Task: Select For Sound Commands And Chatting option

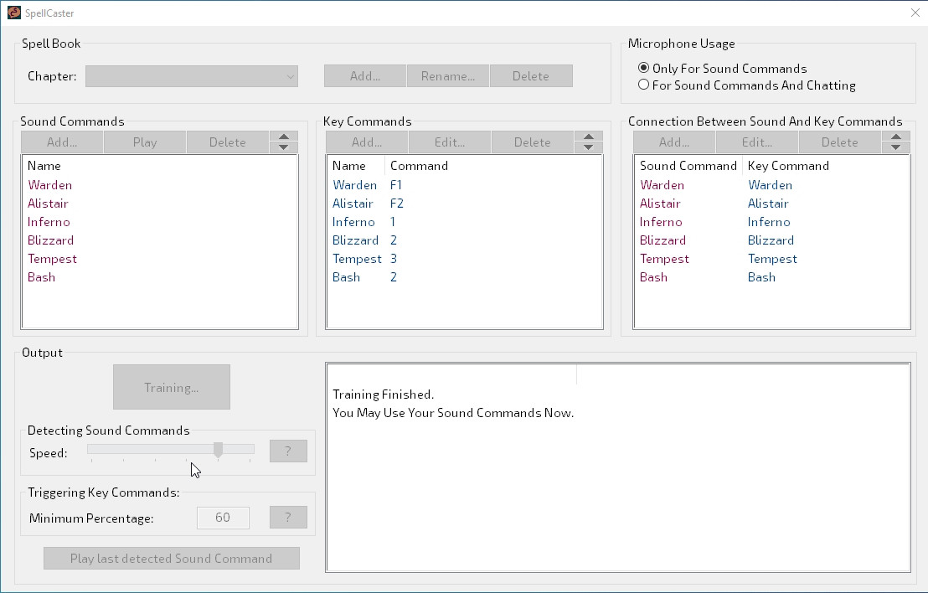Action: click(643, 85)
